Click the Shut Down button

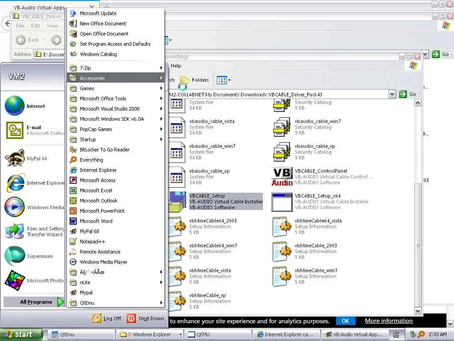click(145, 318)
